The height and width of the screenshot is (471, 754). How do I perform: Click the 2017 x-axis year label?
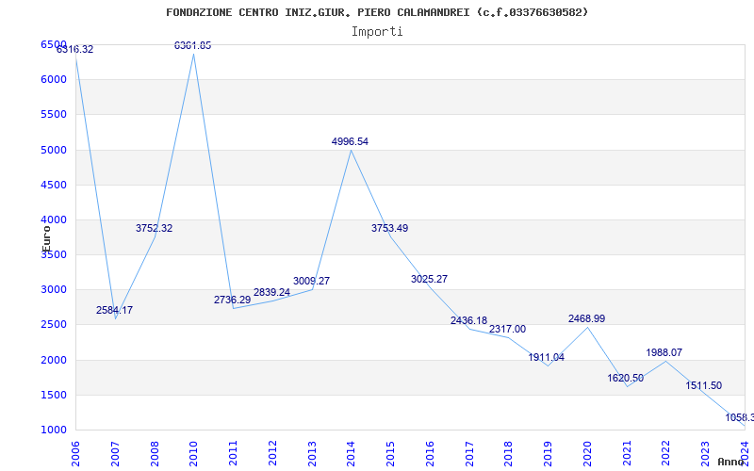(x=469, y=454)
